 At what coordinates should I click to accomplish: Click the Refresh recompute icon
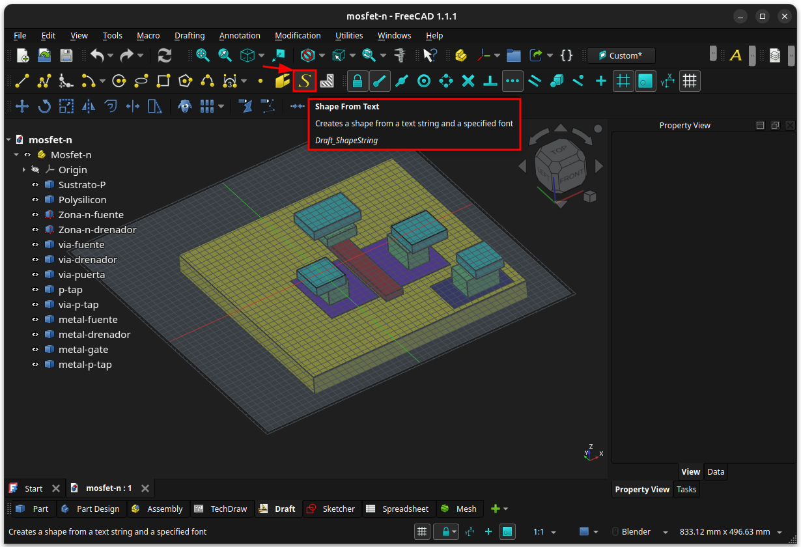click(x=165, y=55)
